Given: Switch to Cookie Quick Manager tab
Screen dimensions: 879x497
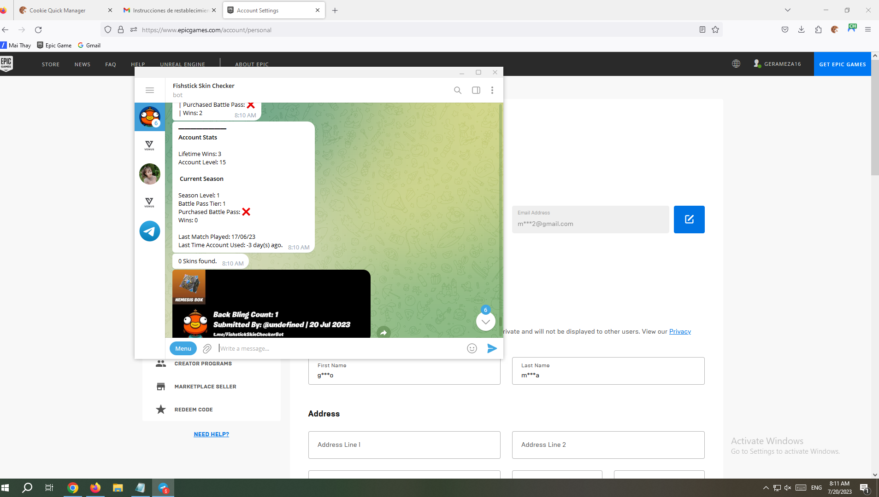Looking at the screenshot, I should coord(65,10).
